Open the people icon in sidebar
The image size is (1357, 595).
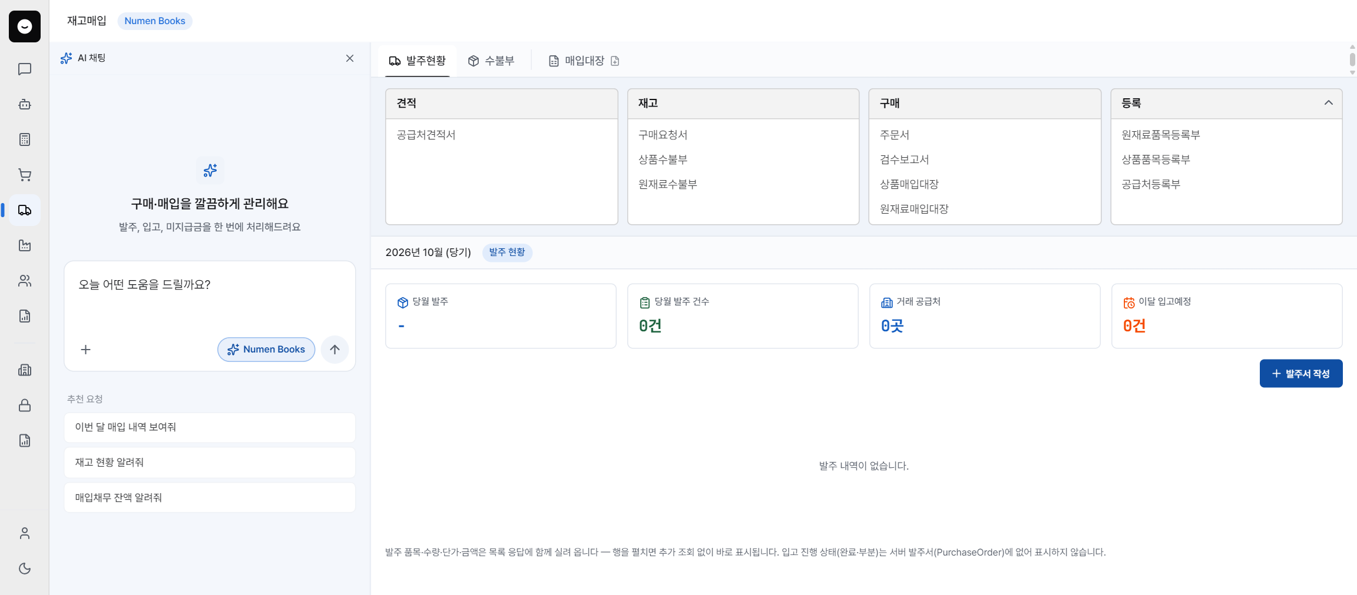click(x=25, y=281)
